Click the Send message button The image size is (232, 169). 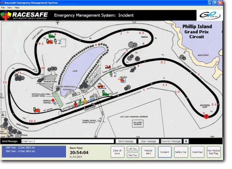click(x=126, y=141)
